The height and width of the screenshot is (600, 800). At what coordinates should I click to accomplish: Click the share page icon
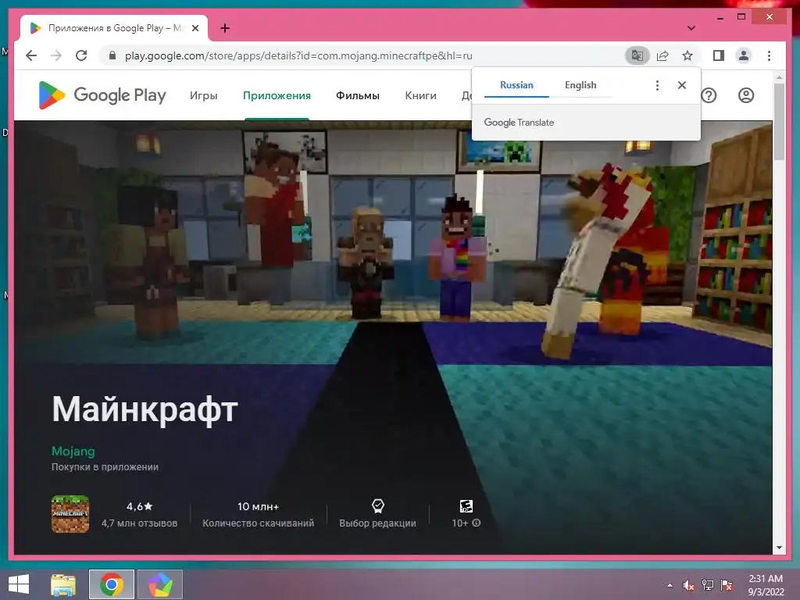(x=662, y=55)
